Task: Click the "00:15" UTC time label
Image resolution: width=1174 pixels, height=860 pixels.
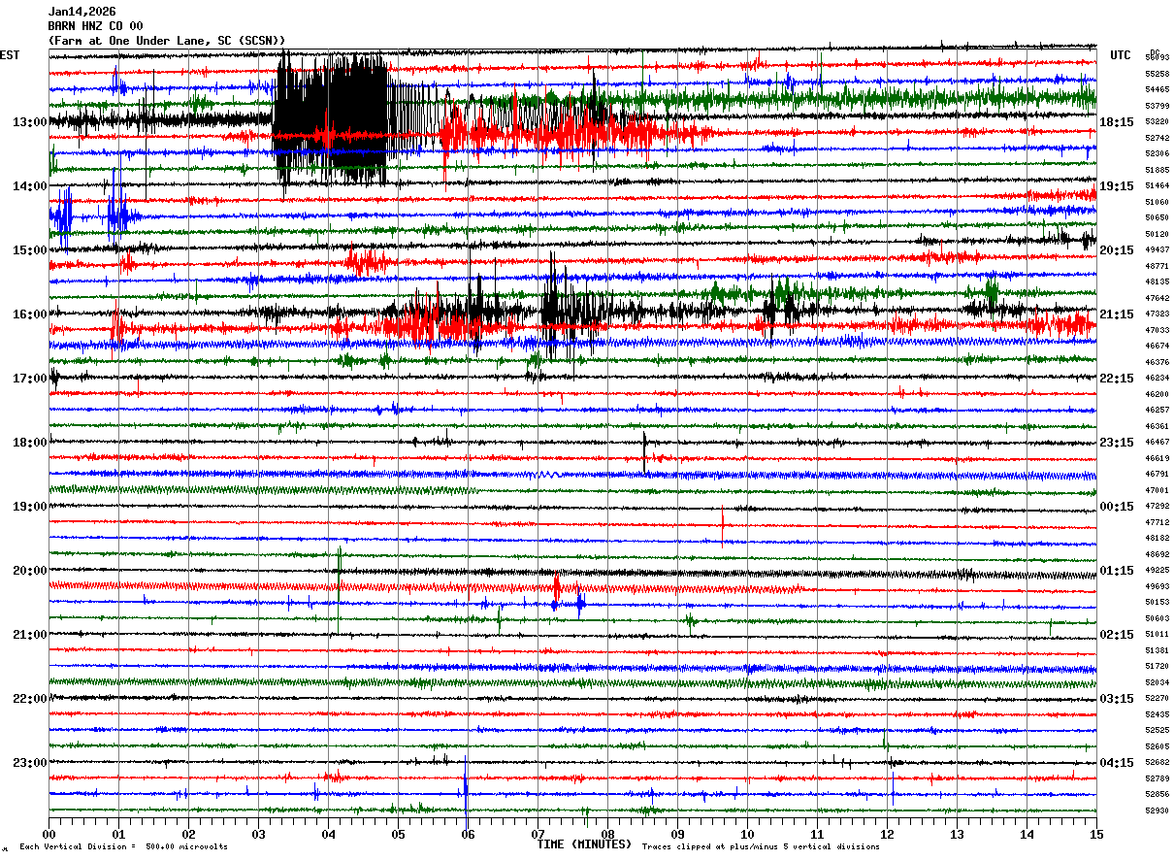Action: (x=1117, y=507)
